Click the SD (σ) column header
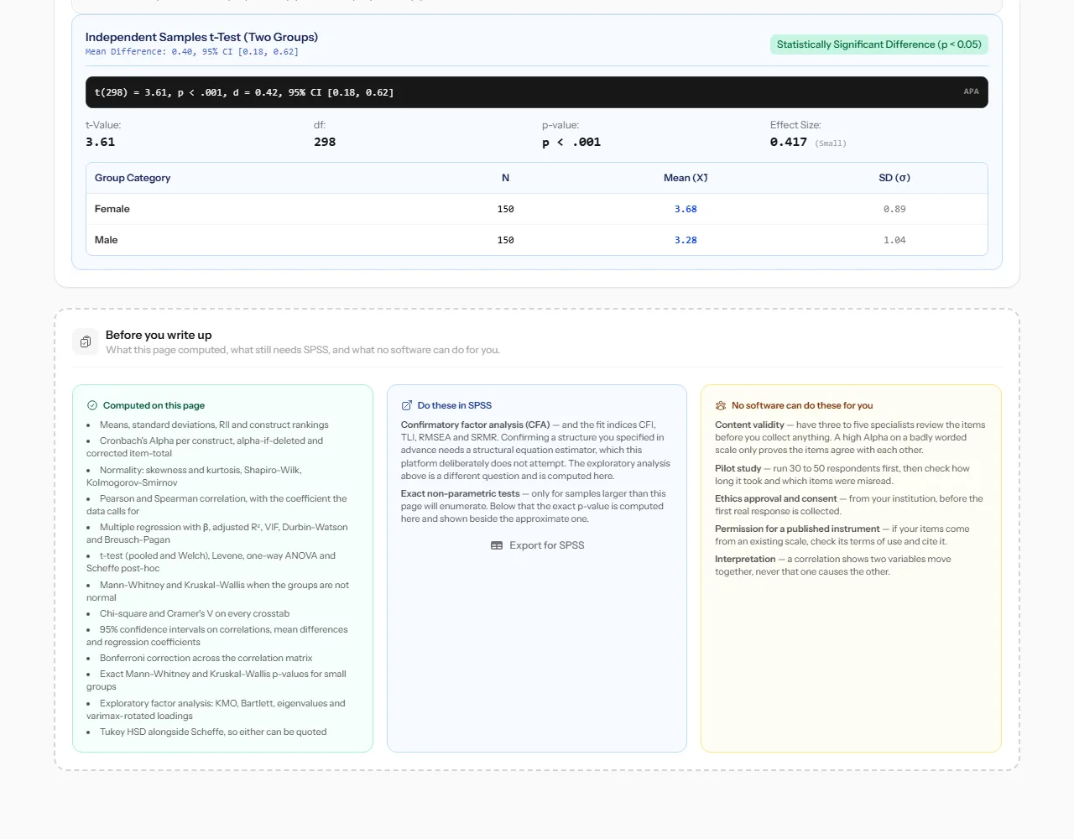Image resolution: width=1074 pixels, height=839 pixels. (894, 178)
